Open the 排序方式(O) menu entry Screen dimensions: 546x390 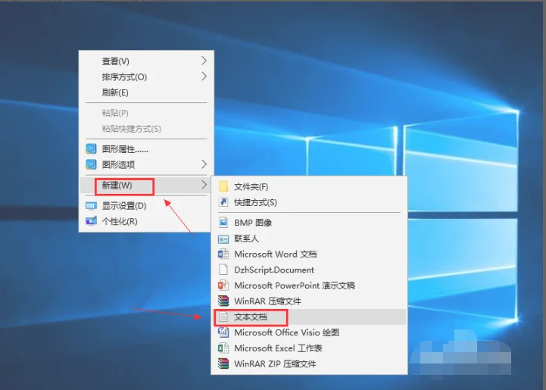(x=146, y=77)
